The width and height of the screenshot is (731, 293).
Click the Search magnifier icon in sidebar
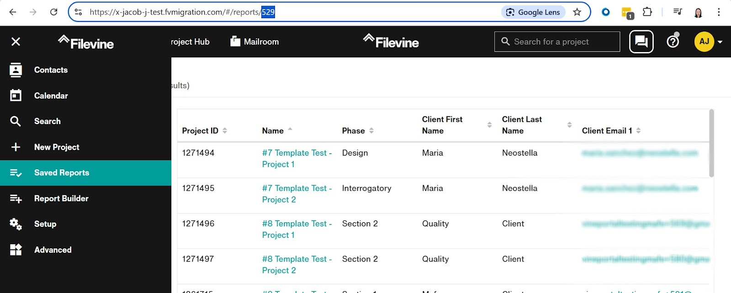click(x=16, y=121)
